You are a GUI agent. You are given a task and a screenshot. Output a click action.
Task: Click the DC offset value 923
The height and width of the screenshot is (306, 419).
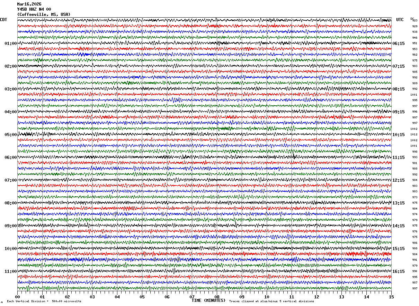tap(414, 21)
